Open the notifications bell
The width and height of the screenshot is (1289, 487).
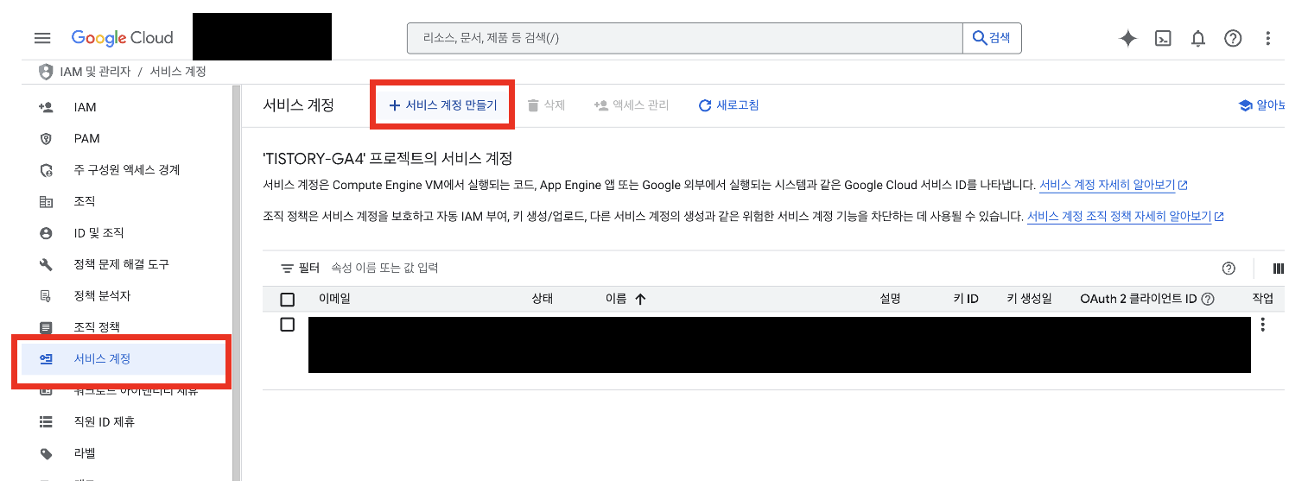point(1198,38)
